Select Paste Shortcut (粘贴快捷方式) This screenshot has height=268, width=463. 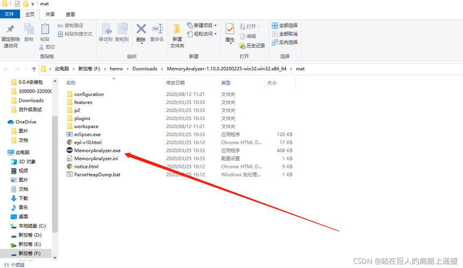coord(75,34)
